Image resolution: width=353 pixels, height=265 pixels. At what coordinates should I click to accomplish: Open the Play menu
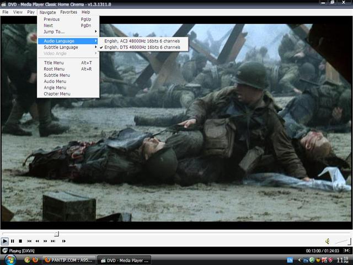(31, 12)
